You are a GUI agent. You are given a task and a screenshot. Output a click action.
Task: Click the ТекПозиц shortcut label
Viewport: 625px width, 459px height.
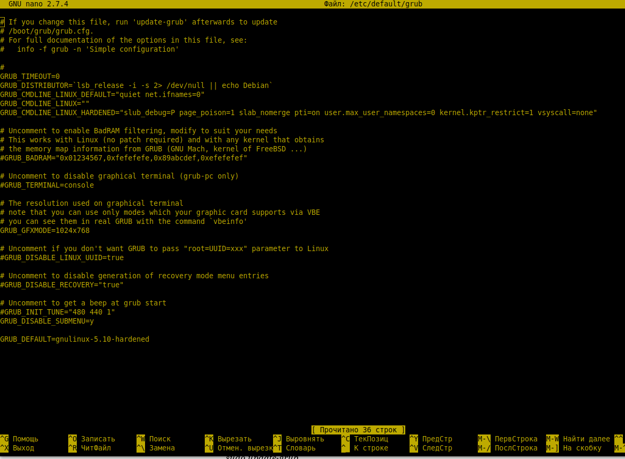tap(371, 439)
